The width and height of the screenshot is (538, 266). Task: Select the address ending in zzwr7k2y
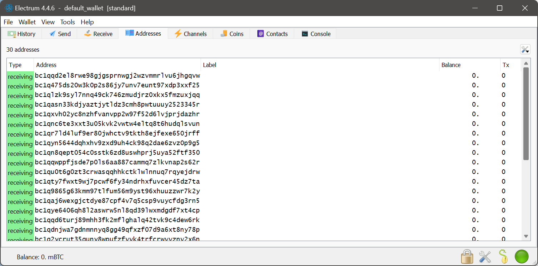117,191
